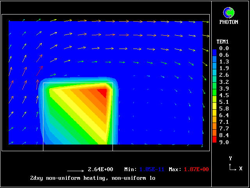Click the reference vector scale arrow
Image resolution: width=250 pixels, height=188 pixels.
(x=75, y=171)
